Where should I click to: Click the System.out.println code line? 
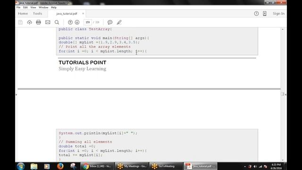point(98,133)
